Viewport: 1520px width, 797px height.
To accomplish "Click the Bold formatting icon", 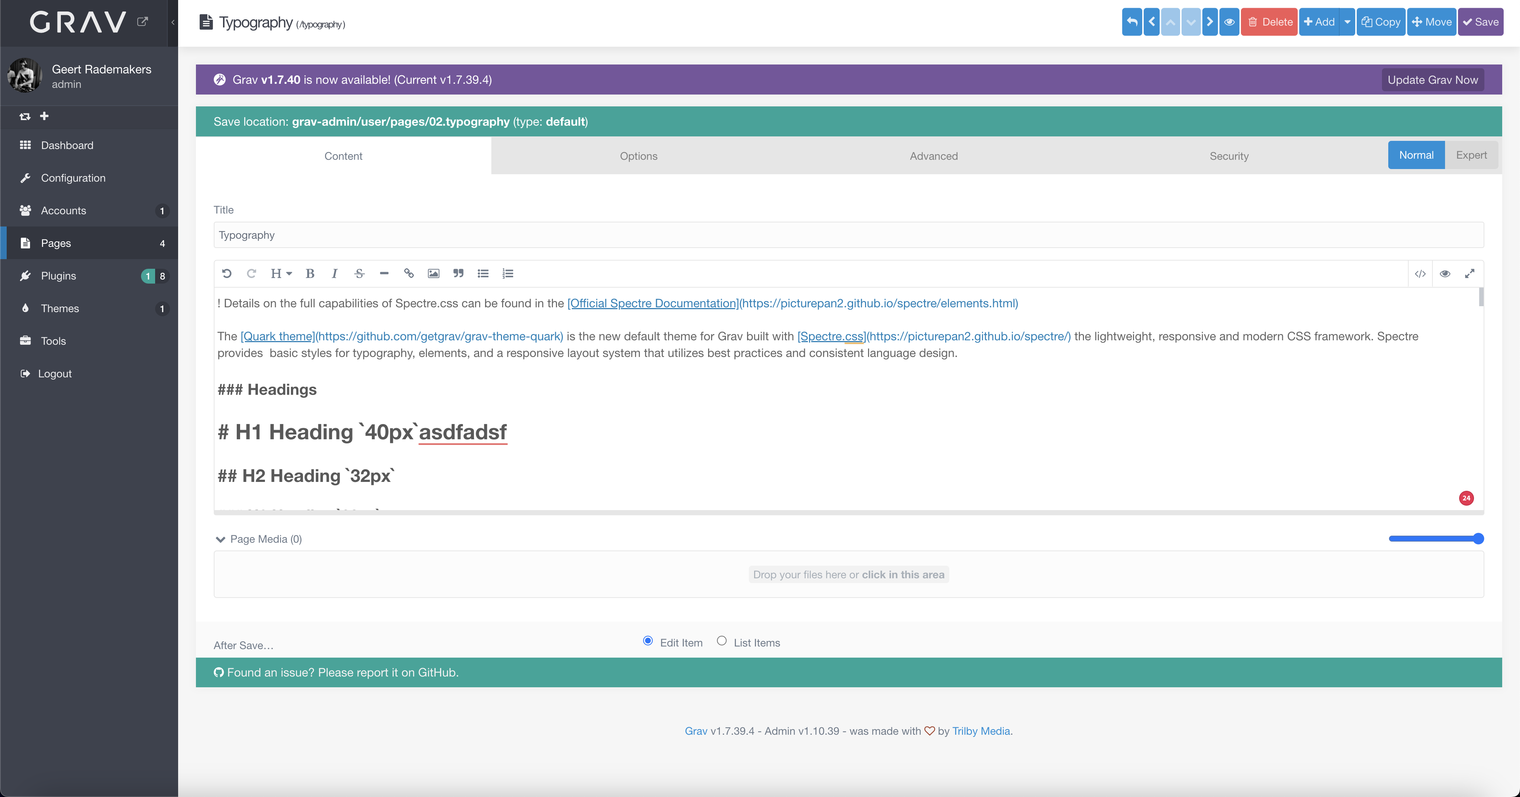I will 310,274.
